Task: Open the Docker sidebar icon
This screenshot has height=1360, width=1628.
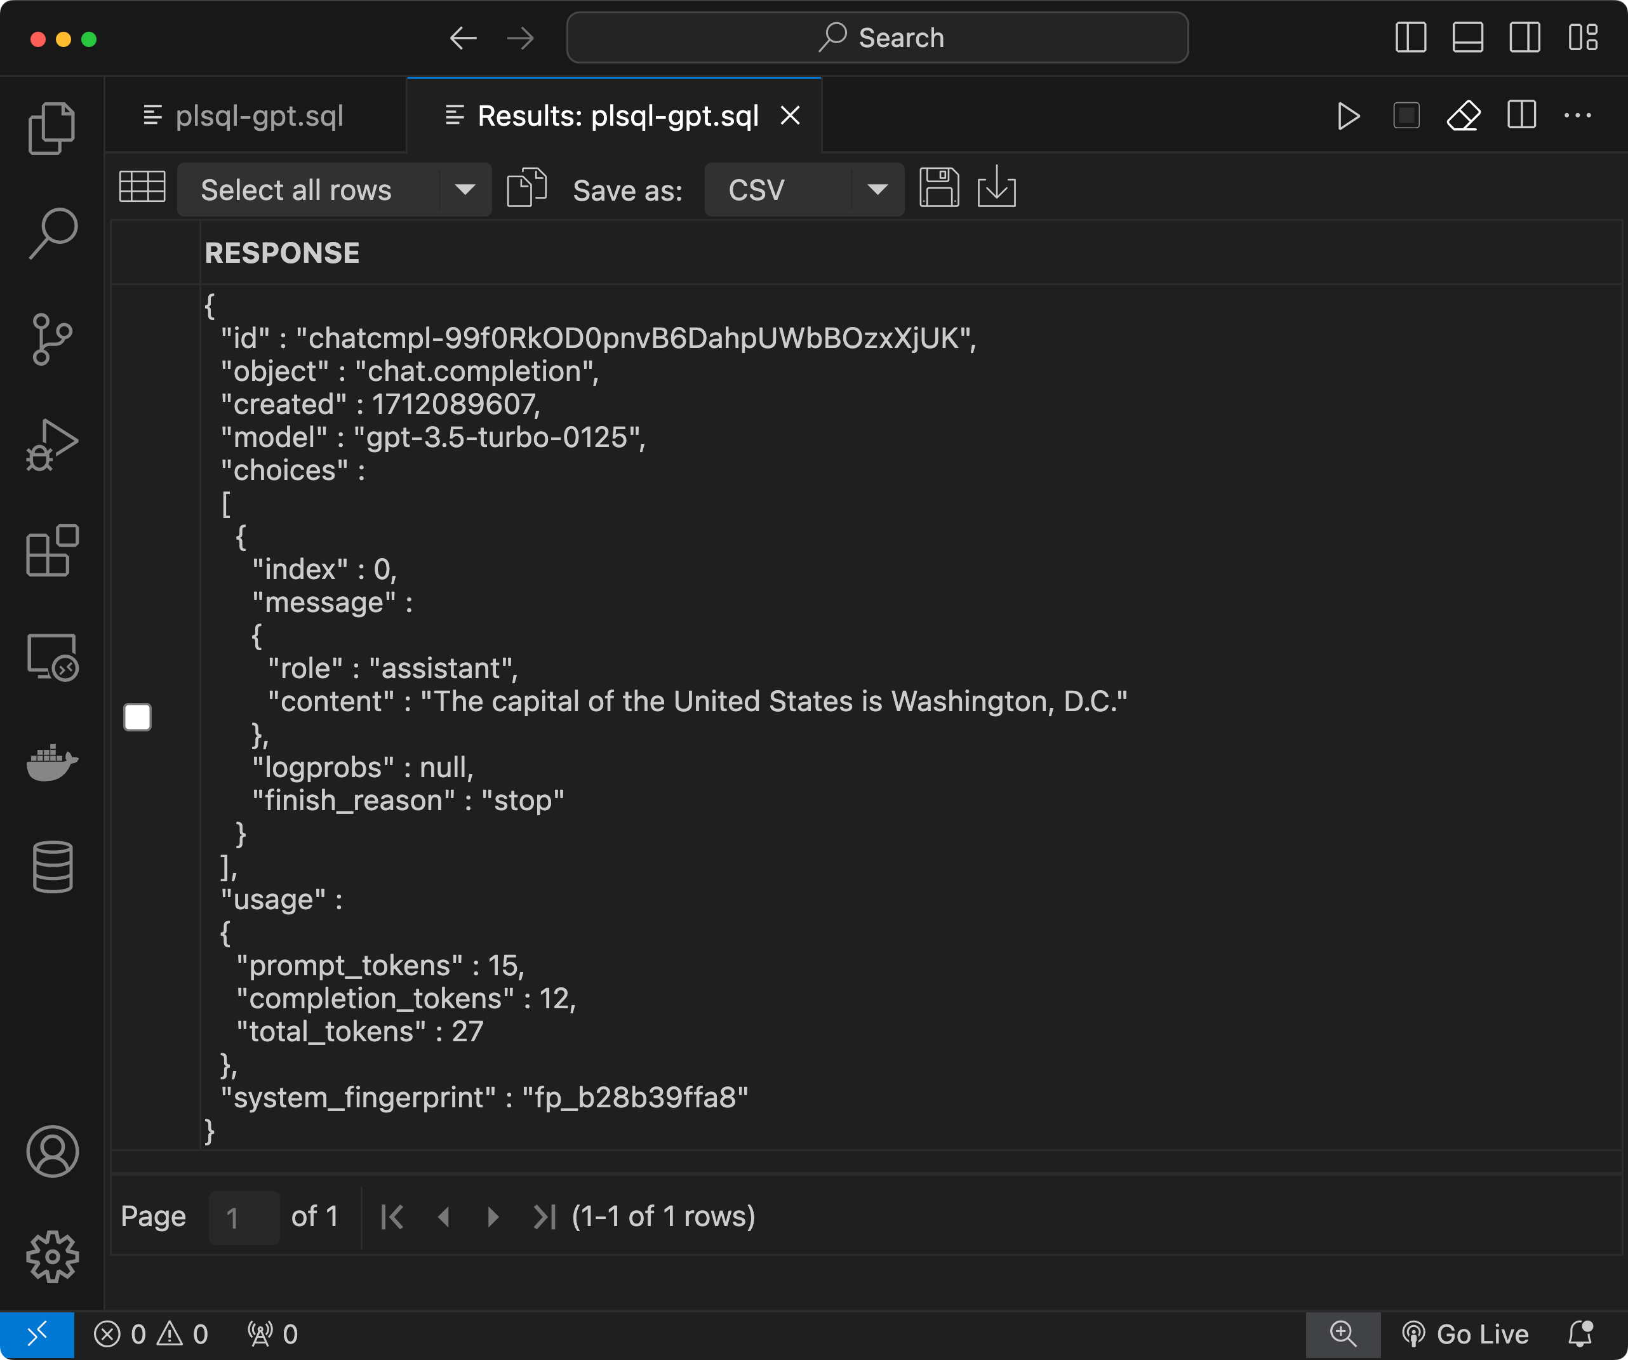Action: 52,763
